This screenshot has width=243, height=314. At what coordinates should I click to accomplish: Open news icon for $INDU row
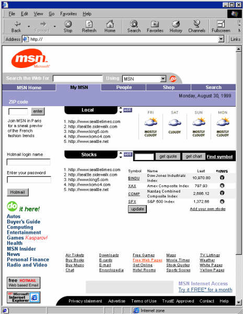[222, 177]
